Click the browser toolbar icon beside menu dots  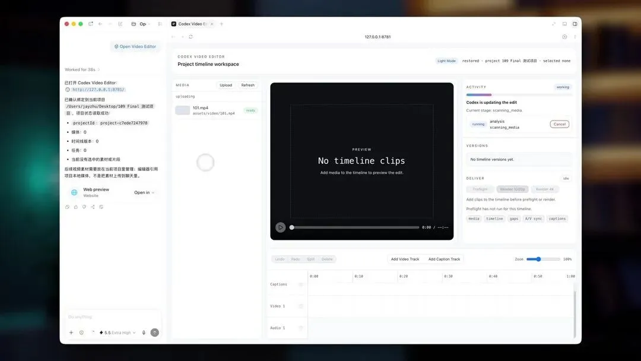pos(564,37)
